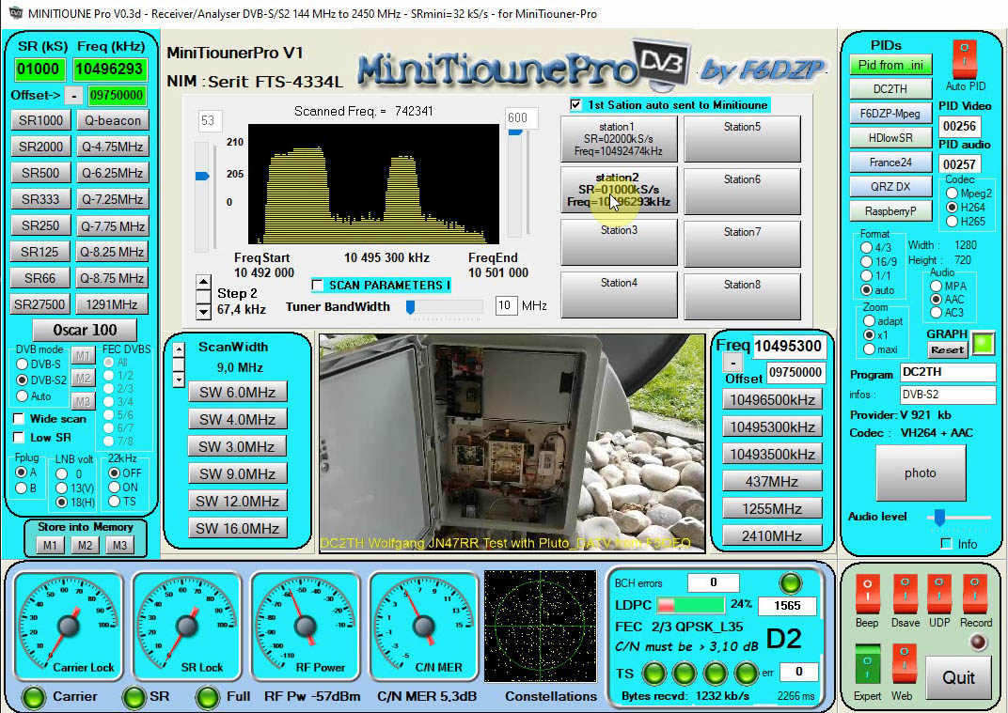Image resolution: width=1008 pixels, height=713 pixels.
Task: Toggle the UDP red switch
Action: point(938,594)
